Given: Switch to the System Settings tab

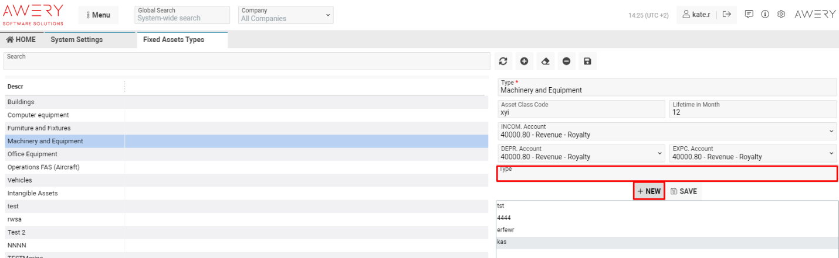Looking at the screenshot, I should point(76,40).
